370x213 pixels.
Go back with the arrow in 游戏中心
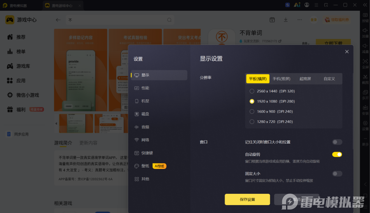coord(58,20)
